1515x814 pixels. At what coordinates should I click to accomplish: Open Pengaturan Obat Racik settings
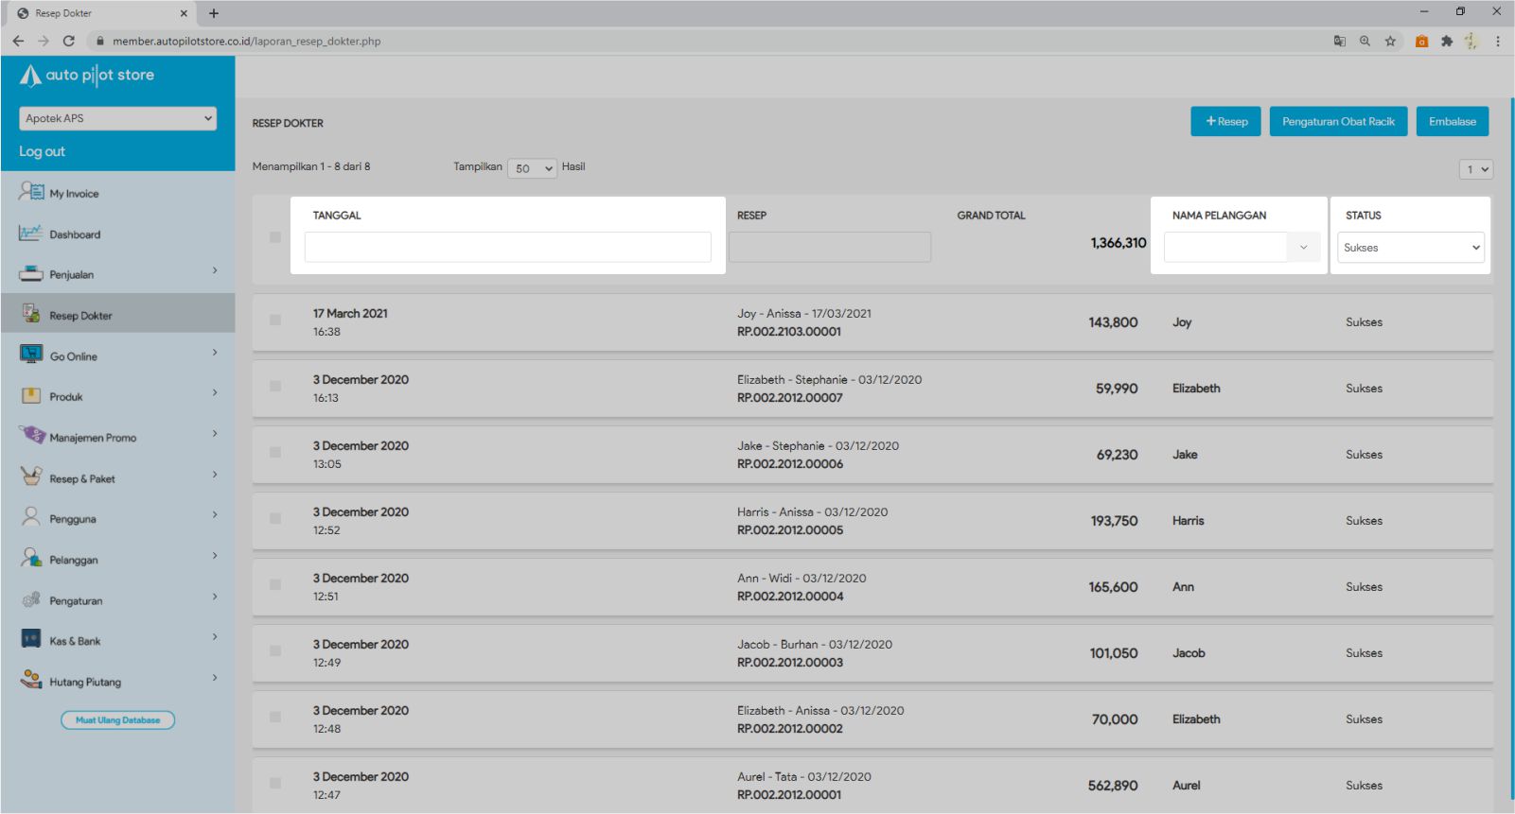1338,122
